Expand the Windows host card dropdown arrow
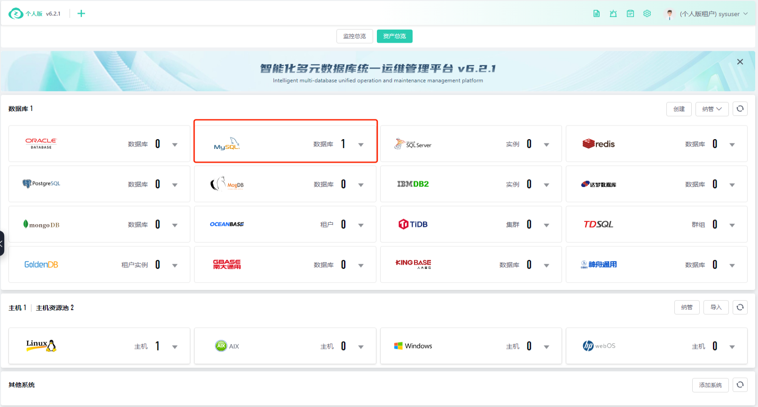This screenshot has width=758, height=407. click(x=547, y=347)
